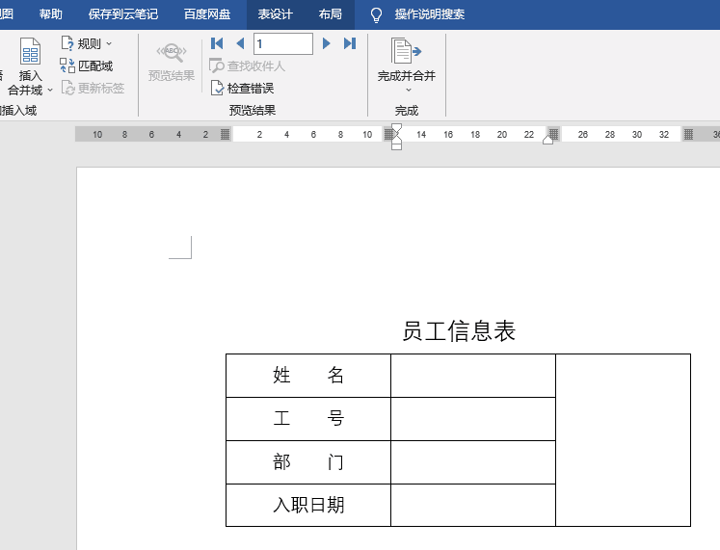Click the 员工信息表 title text

coord(459,331)
